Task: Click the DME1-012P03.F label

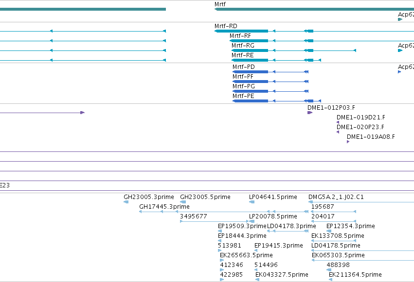Action: click(x=331, y=108)
